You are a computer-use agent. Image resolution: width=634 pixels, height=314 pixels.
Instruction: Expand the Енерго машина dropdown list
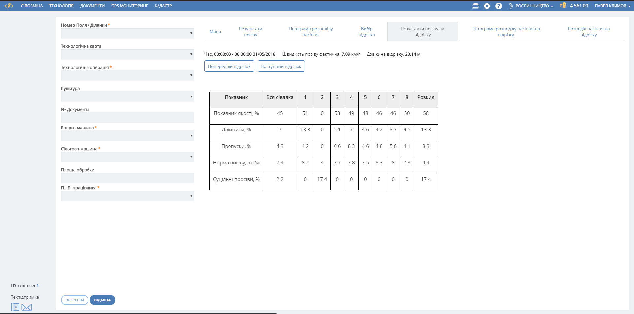127,136
